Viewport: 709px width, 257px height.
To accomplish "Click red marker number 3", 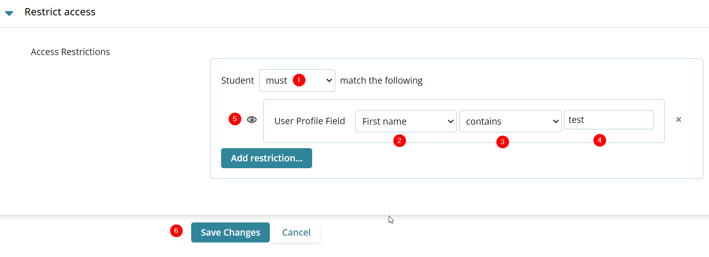I will 502,142.
